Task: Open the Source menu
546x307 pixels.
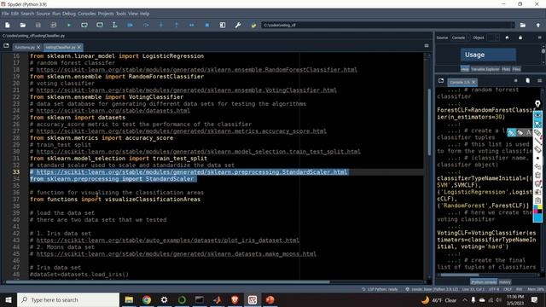Action: tap(44, 14)
